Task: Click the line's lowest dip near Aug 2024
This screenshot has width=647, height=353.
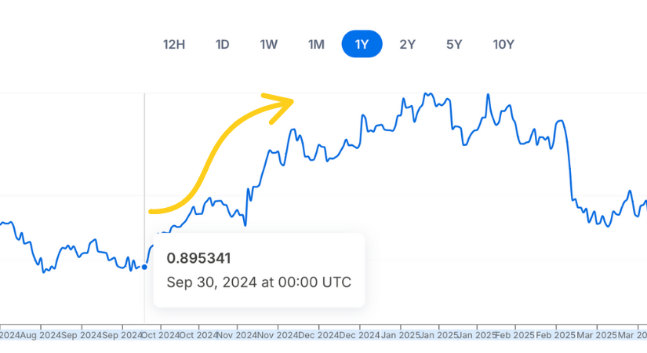Action: pos(43,271)
